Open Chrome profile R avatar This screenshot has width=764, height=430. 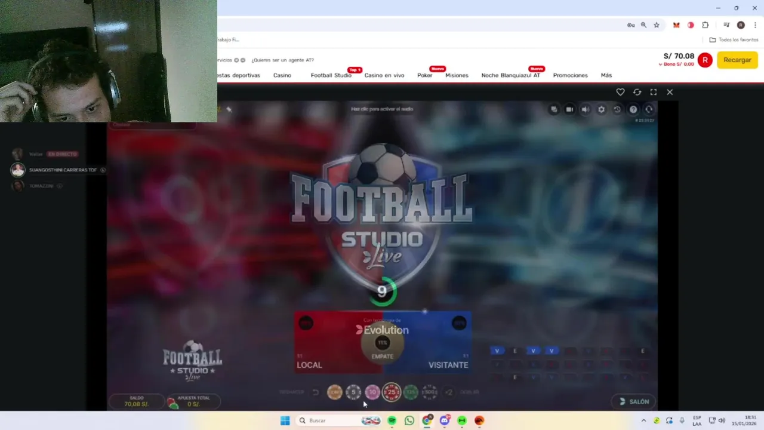[x=741, y=25]
